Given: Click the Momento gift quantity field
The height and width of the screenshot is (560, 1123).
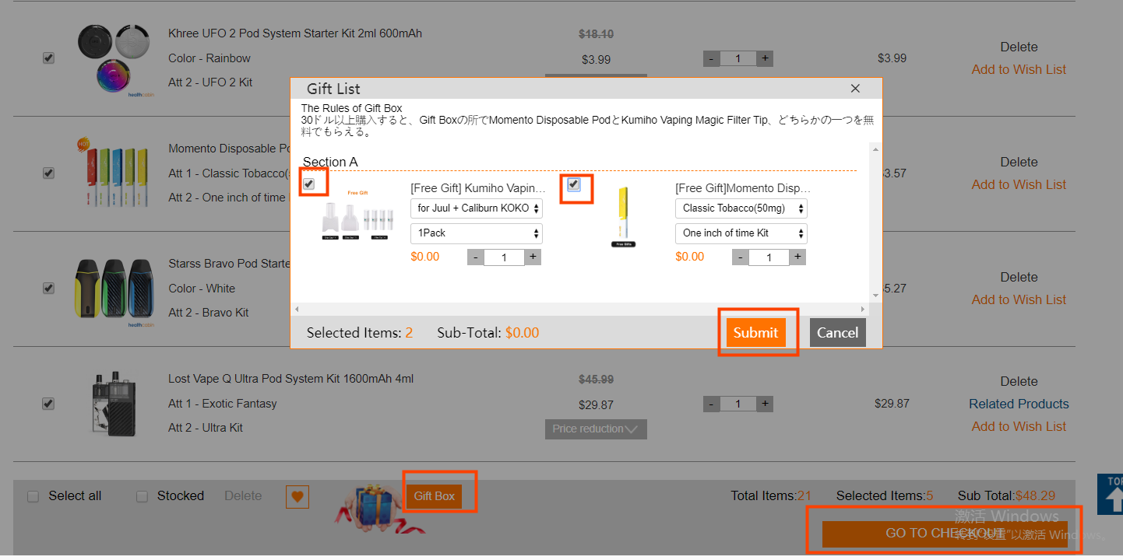Looking at the screenshot, I should pos(769,257).
